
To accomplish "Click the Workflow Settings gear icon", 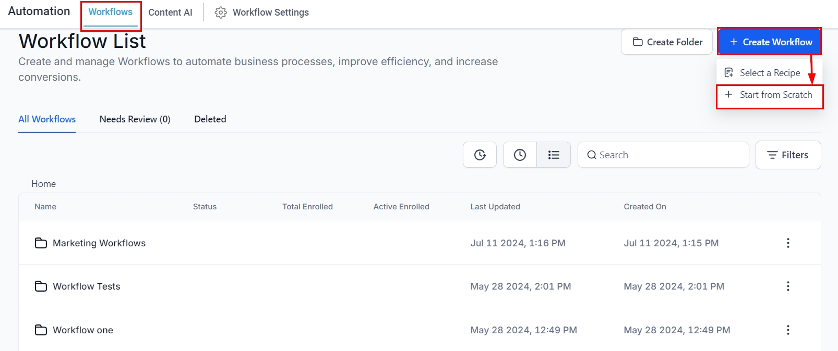I will [221, 12].
